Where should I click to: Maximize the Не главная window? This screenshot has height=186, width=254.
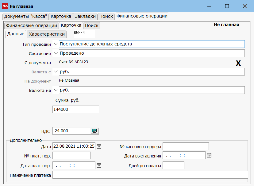pyautogui.click(x=227, y=6)
